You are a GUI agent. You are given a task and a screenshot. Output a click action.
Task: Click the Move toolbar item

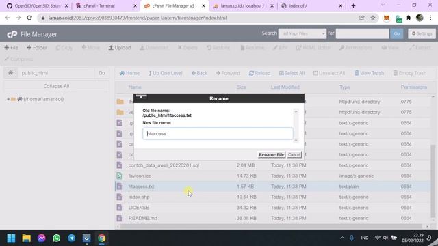(90, 48)
